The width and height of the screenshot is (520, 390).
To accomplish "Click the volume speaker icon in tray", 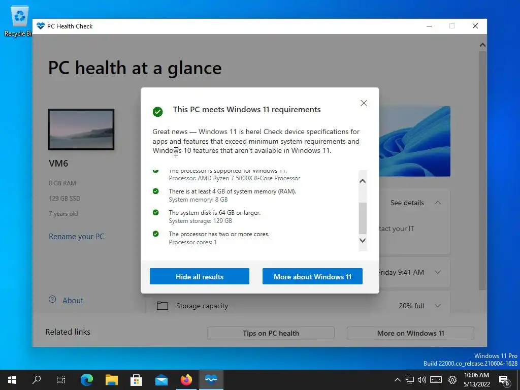I will pyautogui.click(x=422, y=380).
